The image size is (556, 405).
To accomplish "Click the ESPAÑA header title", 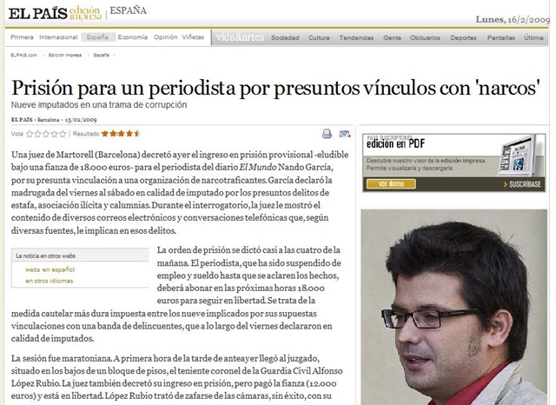I will (x=128, y=10).
